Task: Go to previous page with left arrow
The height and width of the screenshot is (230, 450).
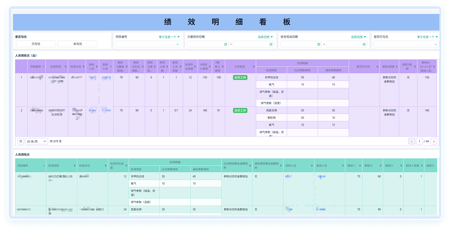Action: tap(412, 141)
